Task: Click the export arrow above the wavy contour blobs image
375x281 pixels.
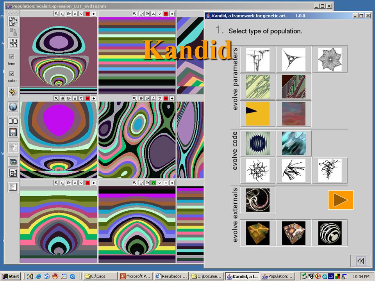Action: (147, 98)
